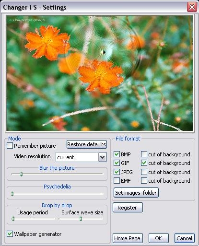This screenshot has width=199, height=246.
Task: Enable cut of background for BMP
Action: pos(144,154)
